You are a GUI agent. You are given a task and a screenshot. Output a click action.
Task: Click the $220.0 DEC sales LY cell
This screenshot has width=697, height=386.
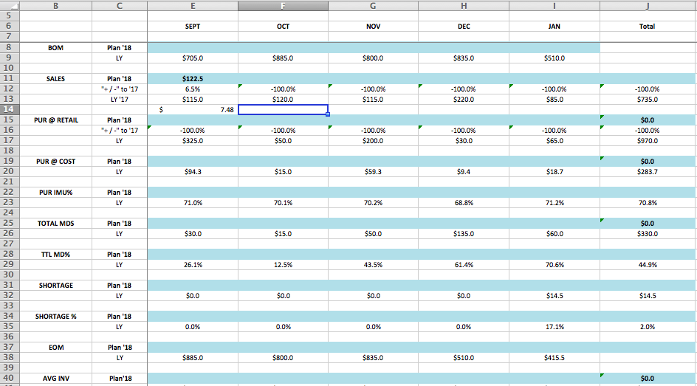[x=464, y=99]
